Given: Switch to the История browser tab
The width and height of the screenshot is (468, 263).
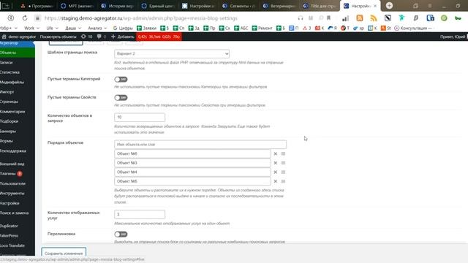Looking at the screenshot, I should 118,6.
